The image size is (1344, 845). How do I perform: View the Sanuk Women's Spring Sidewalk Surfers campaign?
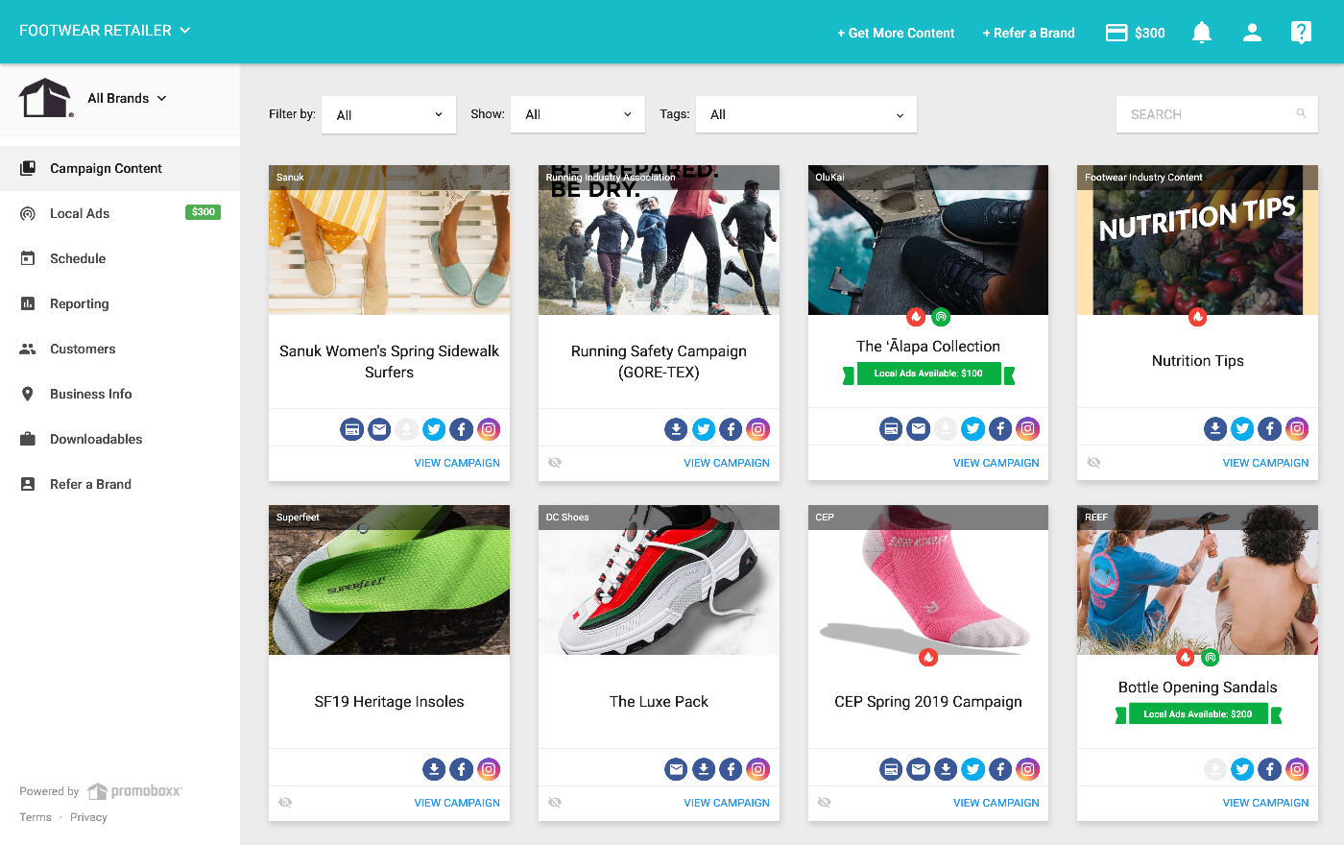tap(457, 463)
